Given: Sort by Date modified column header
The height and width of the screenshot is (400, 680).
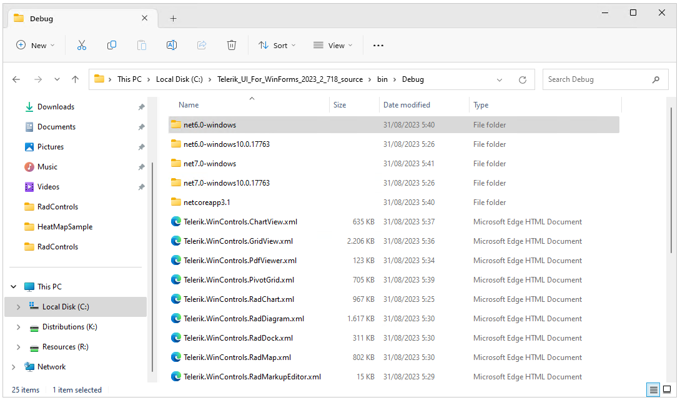Looking at the screenshot, I should (407, 105).
